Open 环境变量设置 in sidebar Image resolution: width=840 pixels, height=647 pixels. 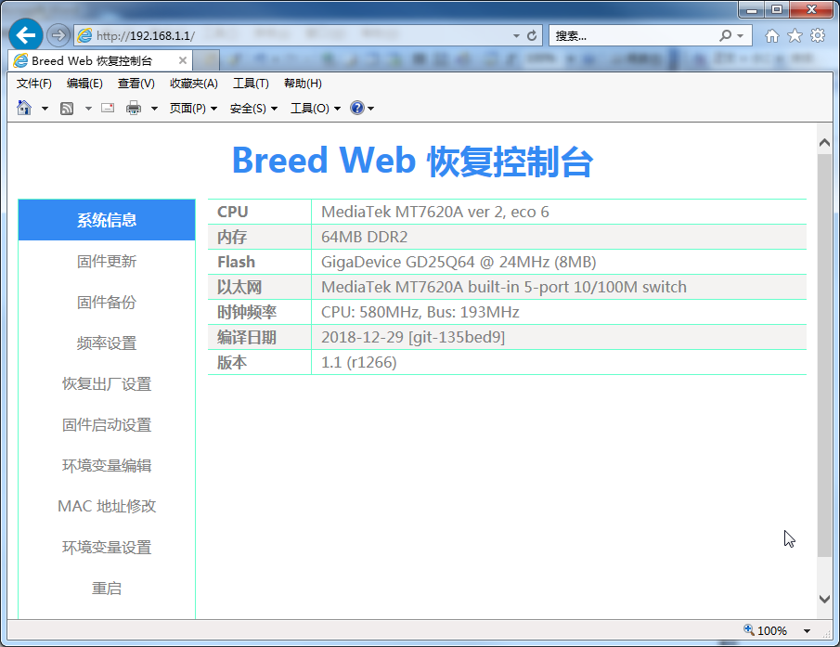(107, 548)
